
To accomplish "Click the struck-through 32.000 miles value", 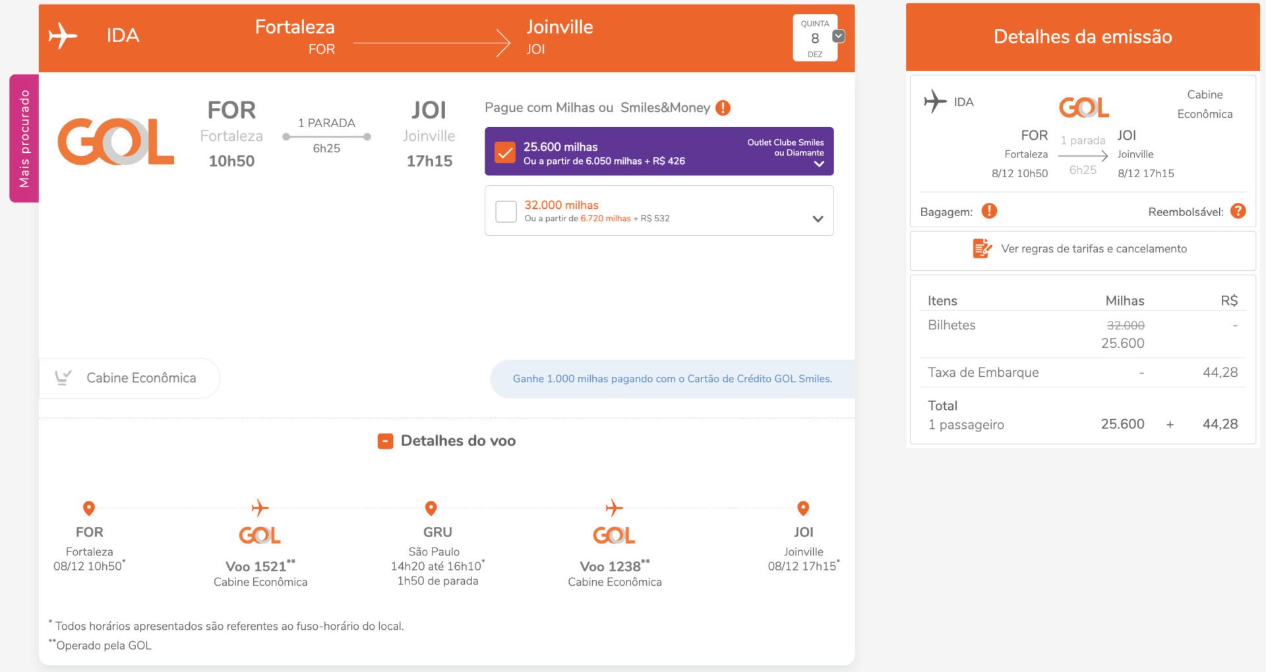I will (x=1125, y=325).
